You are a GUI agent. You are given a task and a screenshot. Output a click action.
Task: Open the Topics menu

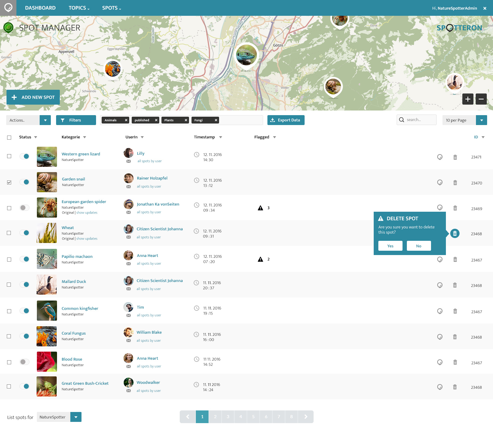(x=79, y=8)
